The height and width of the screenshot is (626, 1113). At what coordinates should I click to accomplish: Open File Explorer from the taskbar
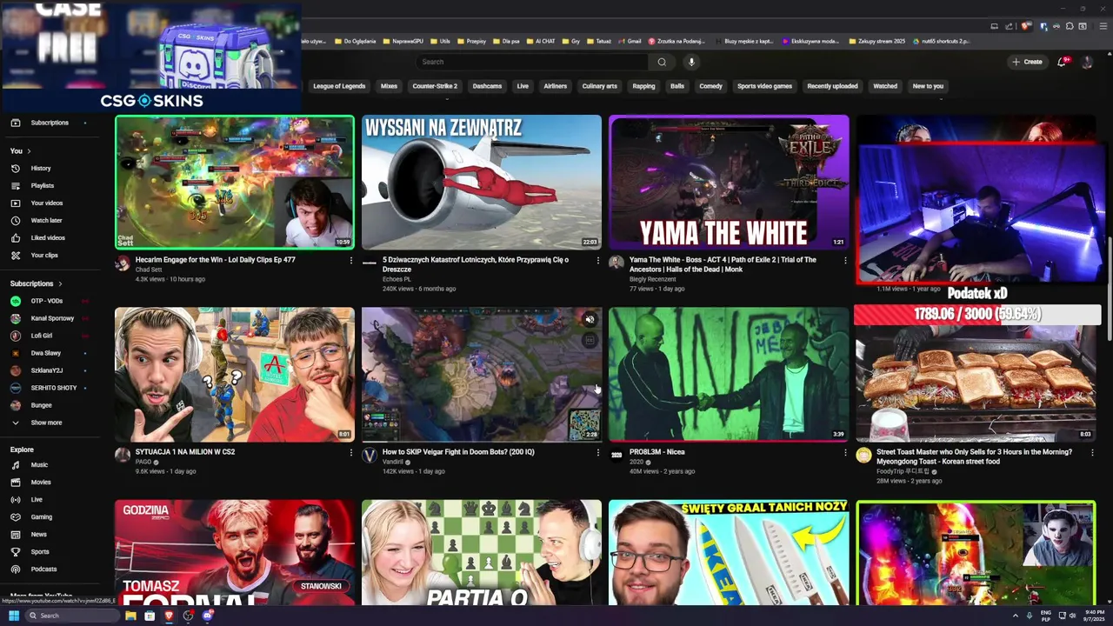pos(130,616)
